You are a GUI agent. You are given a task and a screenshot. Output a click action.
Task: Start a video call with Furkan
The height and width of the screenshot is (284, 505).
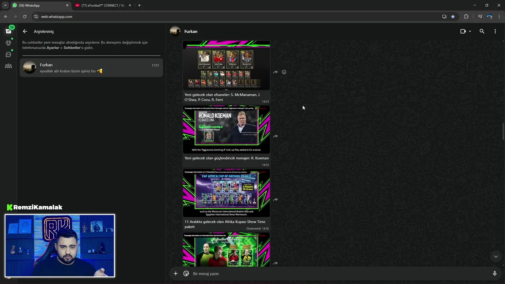(x=463, y=31)
